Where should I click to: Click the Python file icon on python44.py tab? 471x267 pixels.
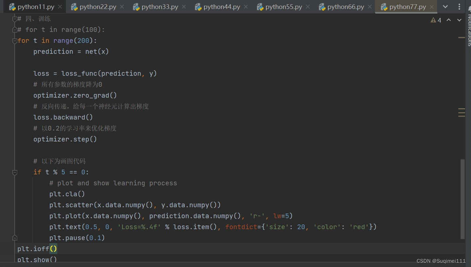(x=198, y=7)
